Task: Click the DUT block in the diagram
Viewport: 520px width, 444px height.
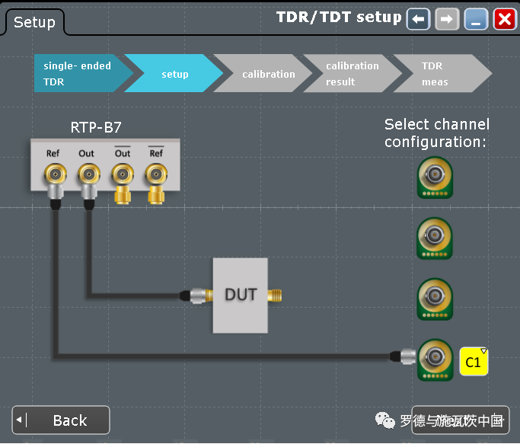Action: pos(241,295)
